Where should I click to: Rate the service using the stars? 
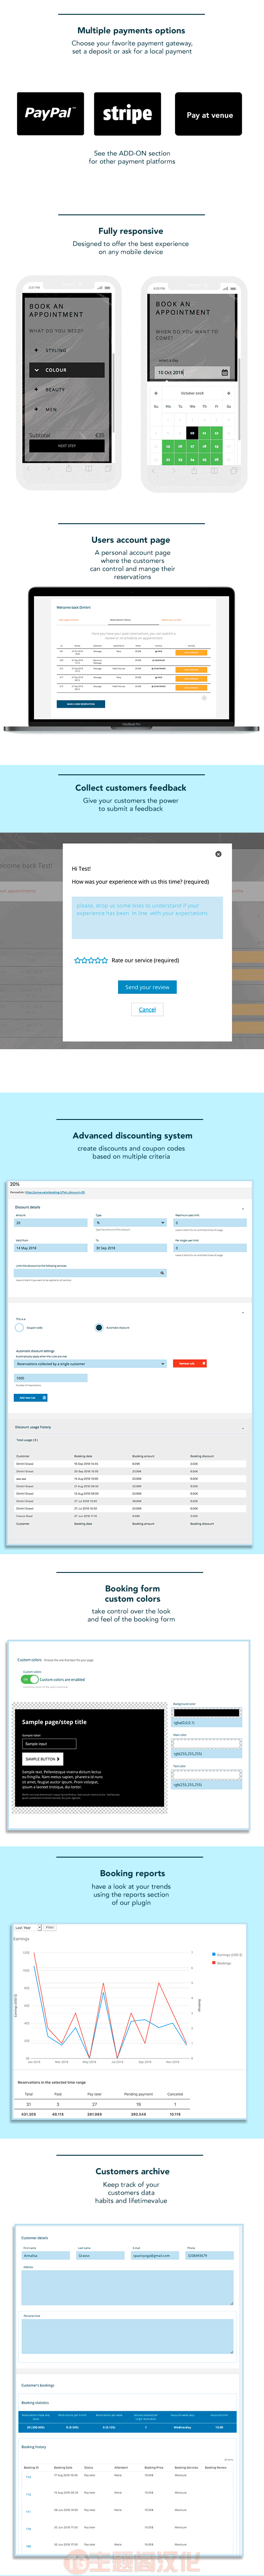click(x=91, y=960)
